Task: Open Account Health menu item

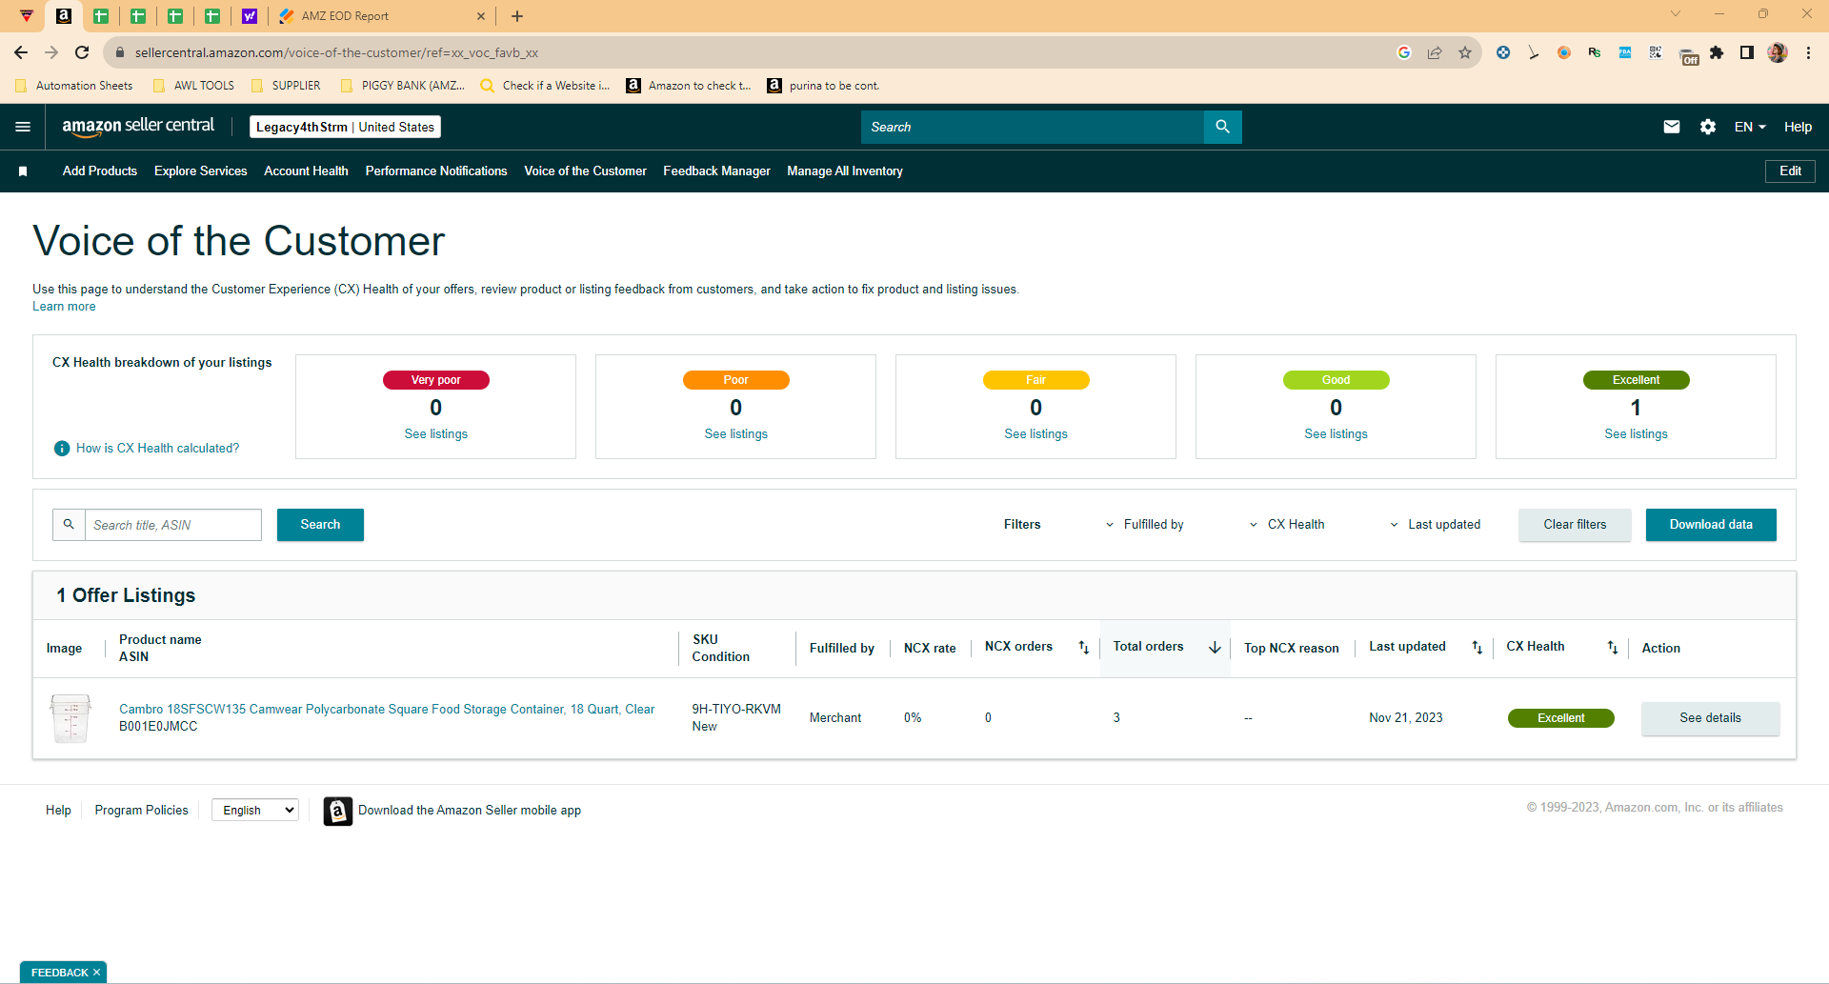Action: tap(306, 171)
